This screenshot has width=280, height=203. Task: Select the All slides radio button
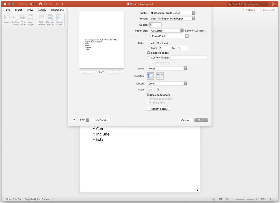pos(149,43)
